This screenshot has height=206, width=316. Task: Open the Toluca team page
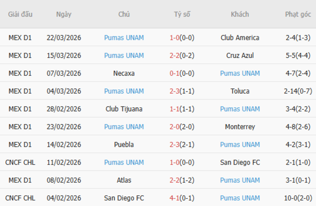click(240, 91)
